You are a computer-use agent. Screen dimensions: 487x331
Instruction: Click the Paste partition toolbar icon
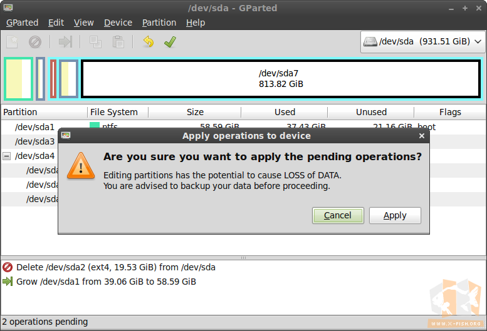tap(118, 42)
